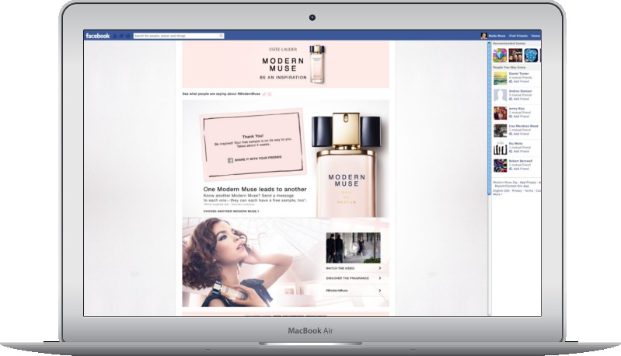Add Robert Barnwell as a friend
Viewport: 621px width, 356px height.
pyautogui.click(x=519, y=169)
